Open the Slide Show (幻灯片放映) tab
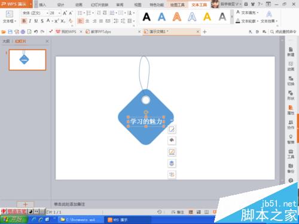This screenshot has height=224, width=299. (x=99, y=5)
